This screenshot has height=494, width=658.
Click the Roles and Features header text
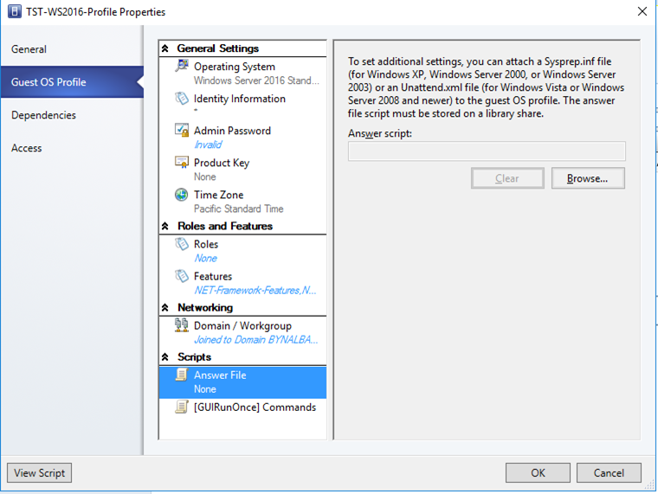pyautogui.click(x=225, y=227)
